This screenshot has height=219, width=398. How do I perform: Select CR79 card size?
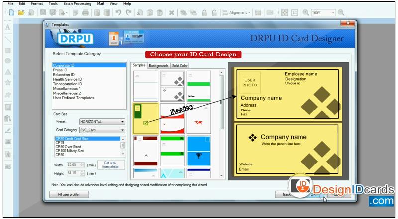[x=60, y=143]
